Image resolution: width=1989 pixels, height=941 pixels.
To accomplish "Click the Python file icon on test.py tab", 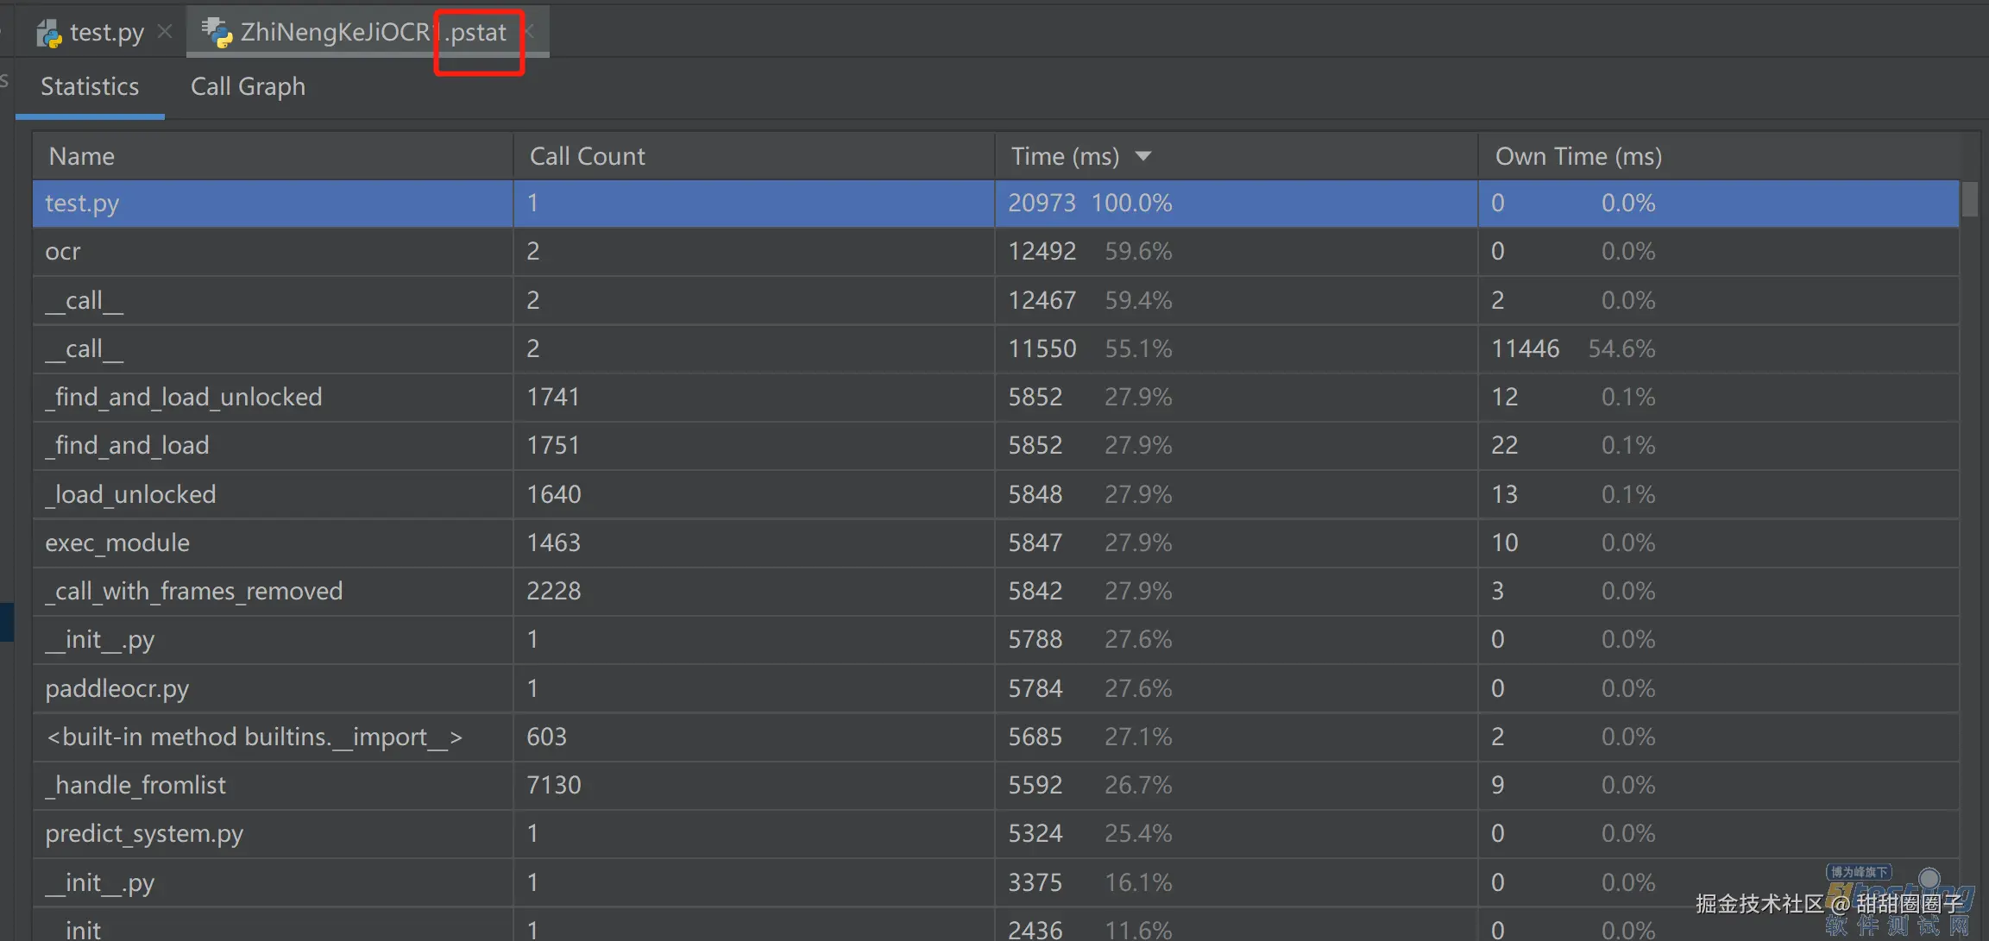I will [x=49, y=33].
